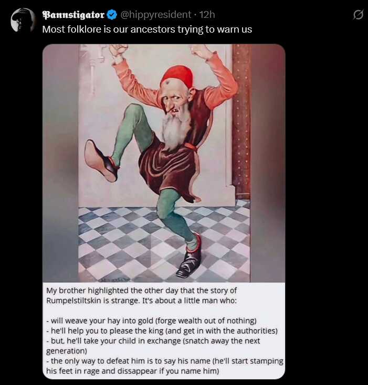Click the "only way to defeat him" line
Viewport: 368px width, 385px height.
click(165, 361)
